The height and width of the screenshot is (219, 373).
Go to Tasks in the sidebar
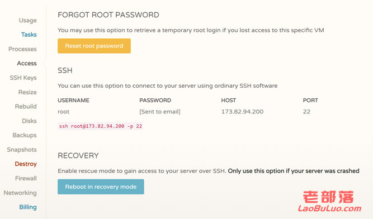pos(29,35)
